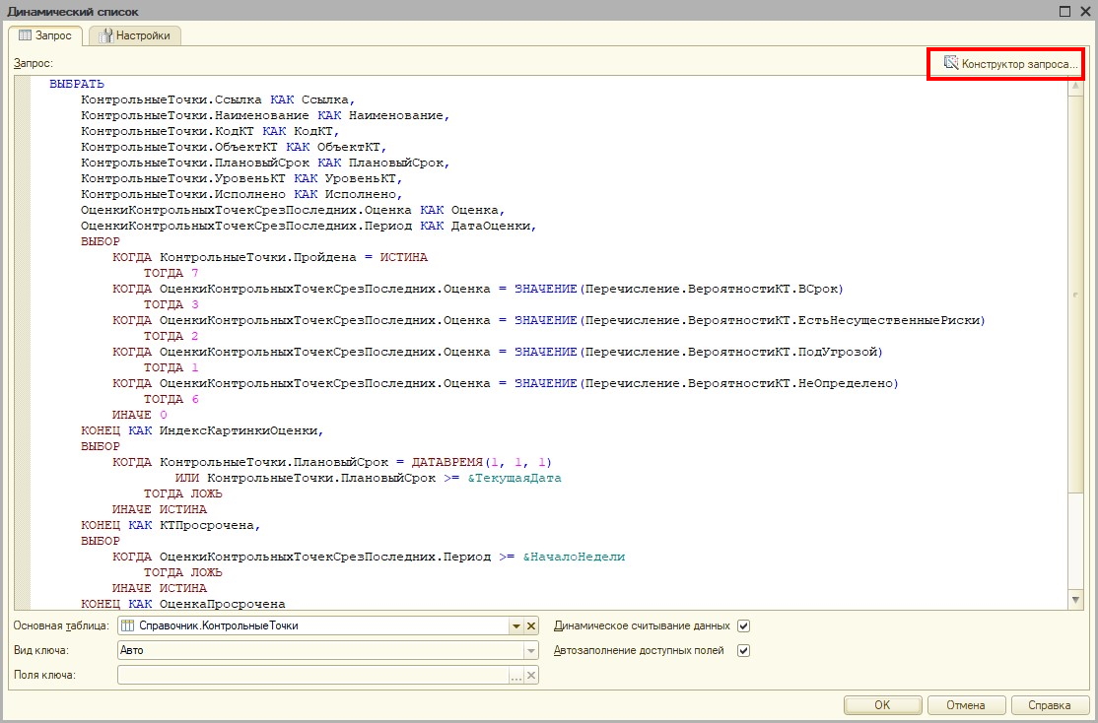Toggle Динамическое считывание данных checkbox
The height and width of the screenshot is (723, 1098).
coord(744,625)
